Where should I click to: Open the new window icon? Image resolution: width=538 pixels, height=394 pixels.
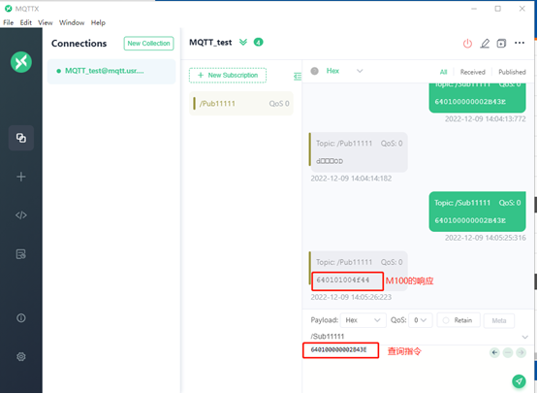pyautogui.click(x=501, y=44)
